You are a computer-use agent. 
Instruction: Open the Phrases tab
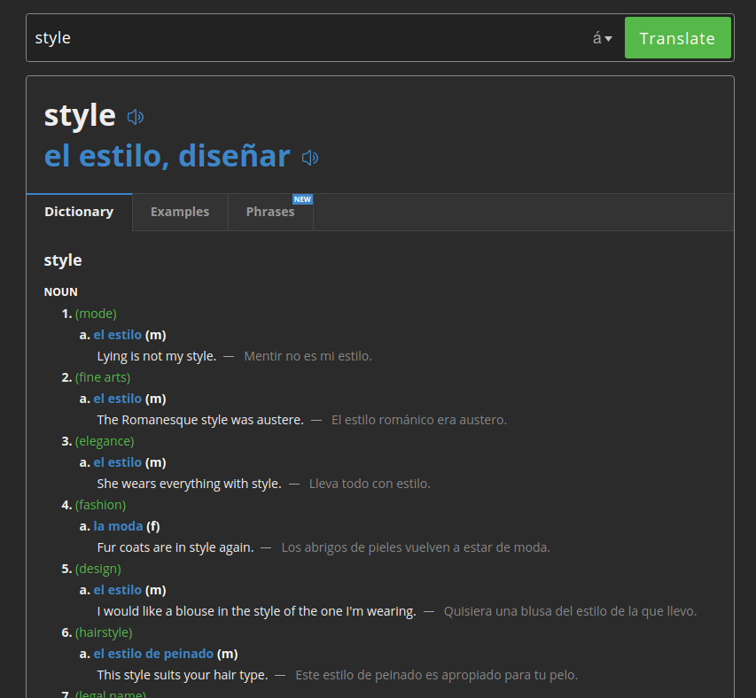(269, 212)
